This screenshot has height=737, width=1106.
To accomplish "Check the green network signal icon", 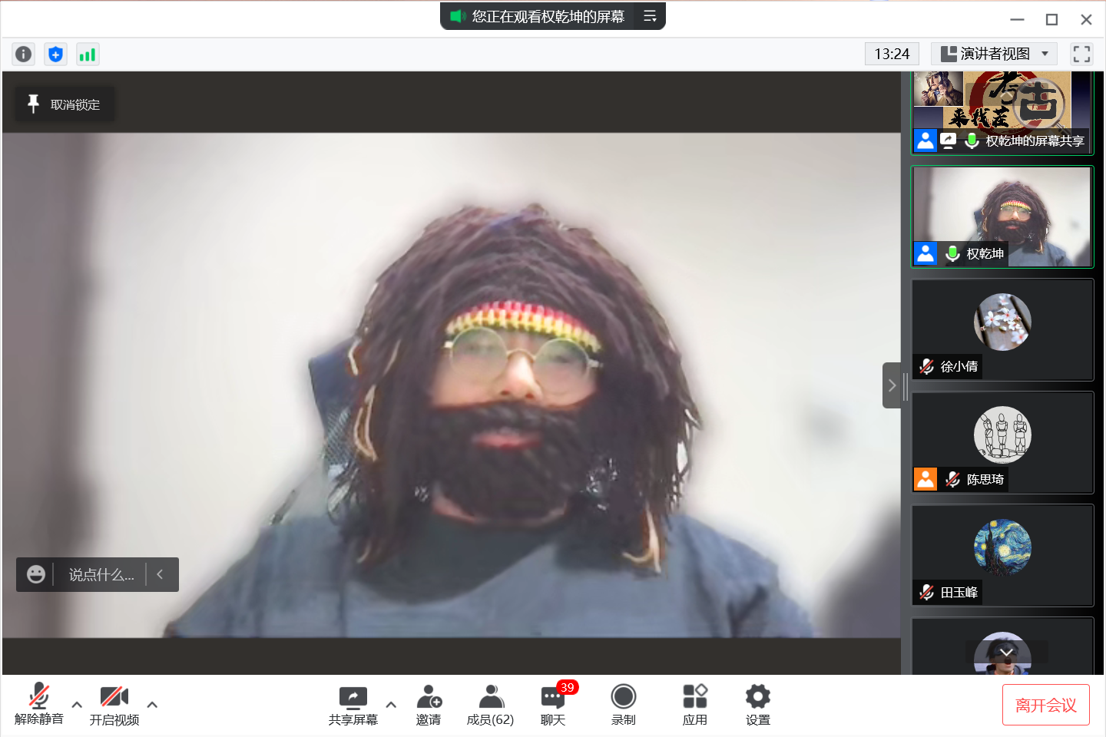I will point(88,54).
